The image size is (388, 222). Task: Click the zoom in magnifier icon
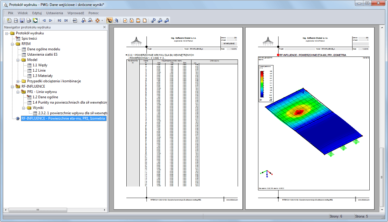point(84,20)
